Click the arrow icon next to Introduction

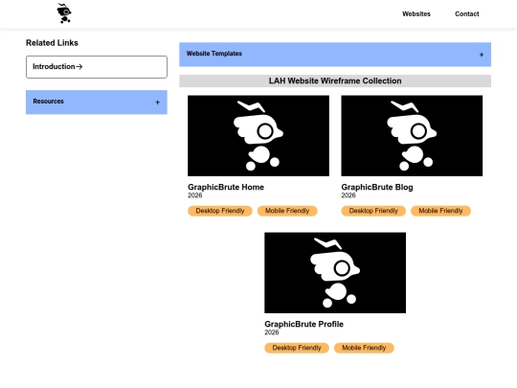[x=79, y=67]
